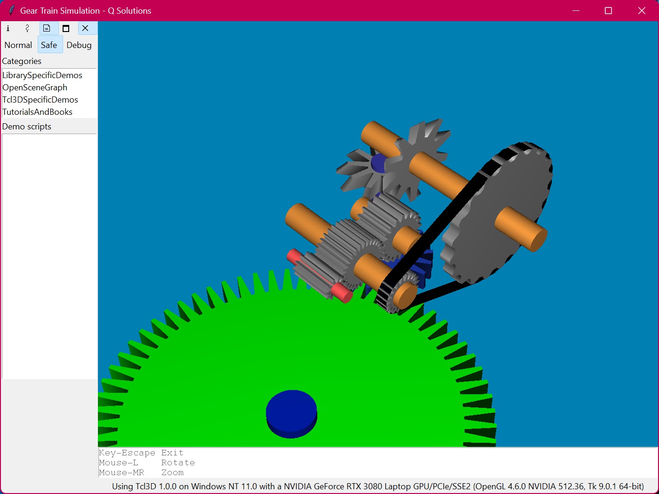Enable Debug mode

pyautogui.click(x=79, y=45)
